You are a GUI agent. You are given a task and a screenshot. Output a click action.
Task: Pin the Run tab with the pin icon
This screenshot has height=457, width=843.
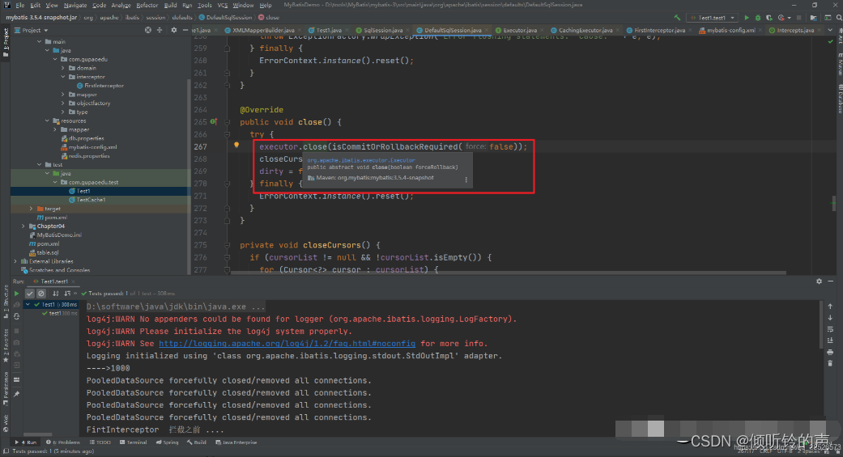tap(17, 394)
